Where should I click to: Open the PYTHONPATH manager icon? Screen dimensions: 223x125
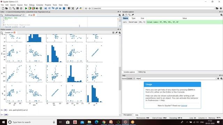81,8
